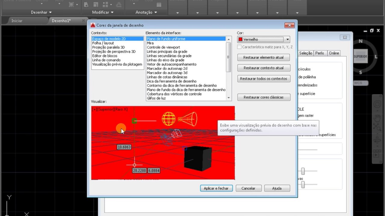Restore the drawing viewport window
The image size is (385, 216).
click(372, 31)
